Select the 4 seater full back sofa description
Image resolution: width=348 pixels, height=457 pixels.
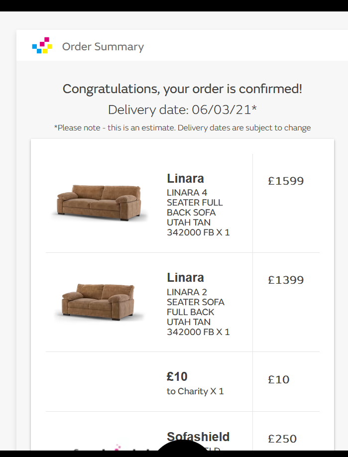198,213
